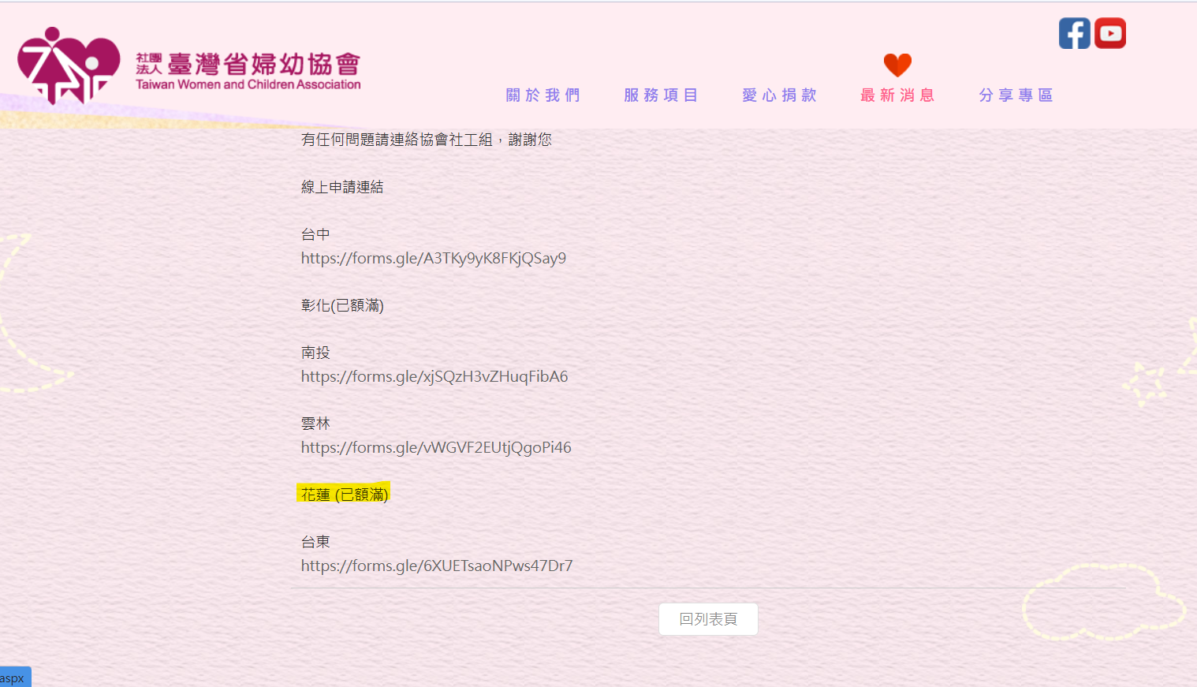Open the Facebook page icon

click(x=1074, y=33)
